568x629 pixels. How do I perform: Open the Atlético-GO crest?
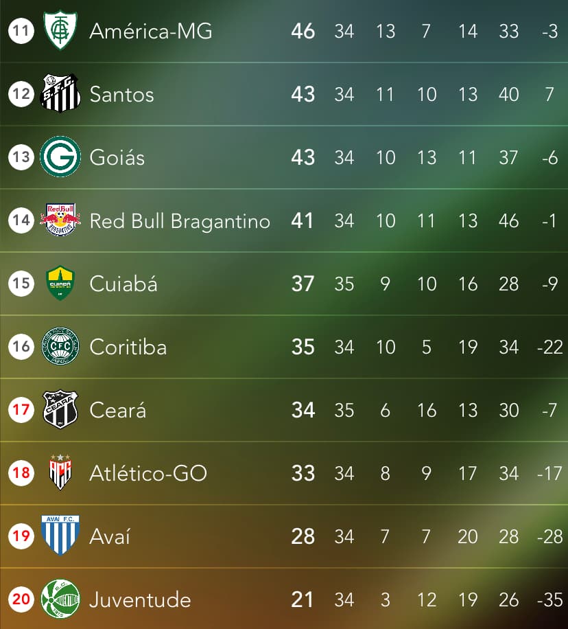coord(60,472)
